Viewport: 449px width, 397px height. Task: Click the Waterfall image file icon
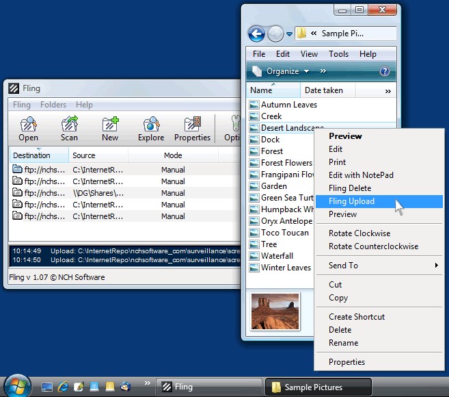click(254, 256)
